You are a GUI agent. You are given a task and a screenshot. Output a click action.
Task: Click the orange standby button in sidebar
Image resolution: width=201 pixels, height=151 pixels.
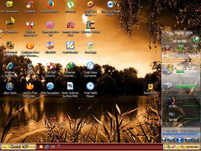pos(195,48)
